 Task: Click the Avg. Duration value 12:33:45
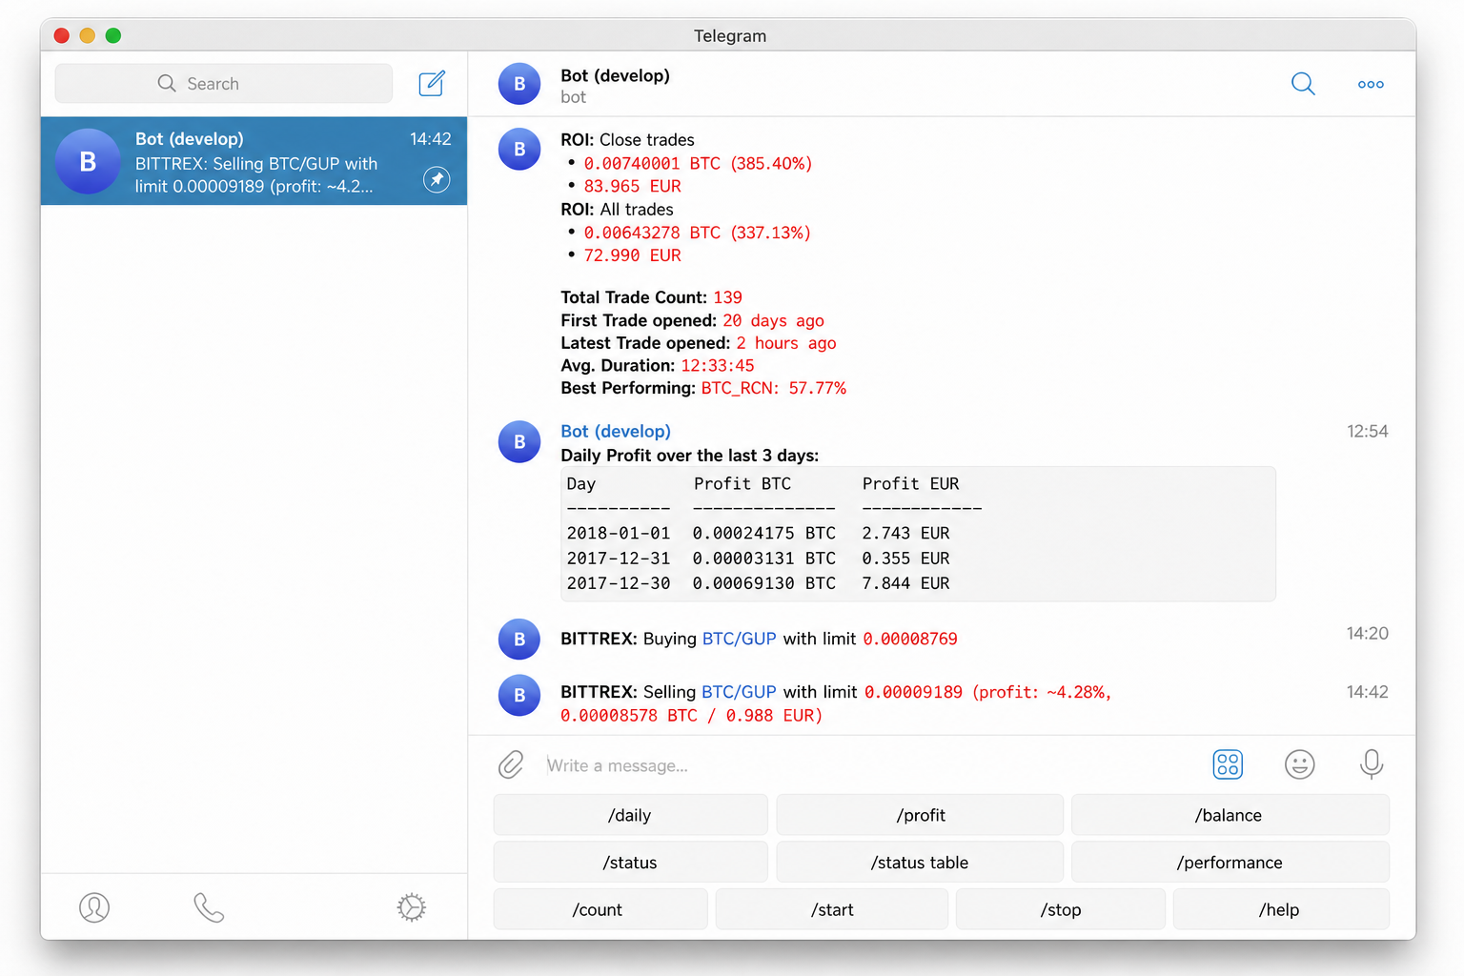pyautogui.click(x=718, y=365)
